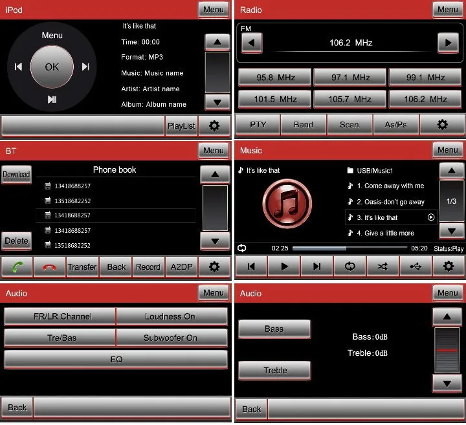Image resolution: width=466 pixels, height=425 pixels.
Task: Click down arrow in iPod track info
Action: click(x=217, y=102)
